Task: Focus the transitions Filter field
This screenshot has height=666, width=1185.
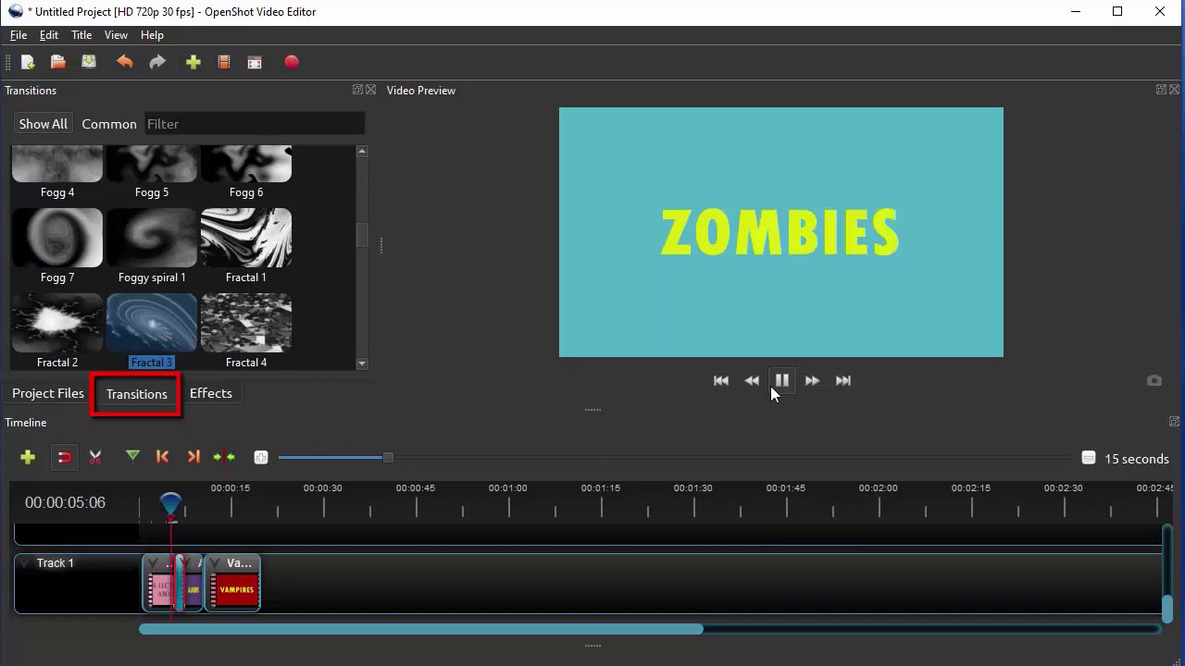Action: (x=255, y=124)
